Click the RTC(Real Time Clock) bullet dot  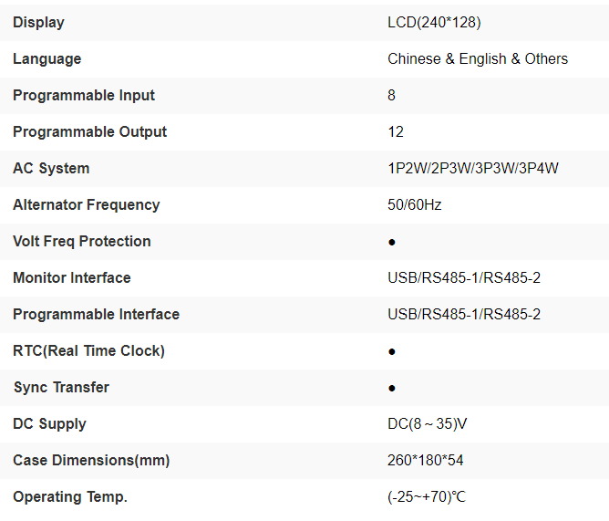(x=392, y=351)
